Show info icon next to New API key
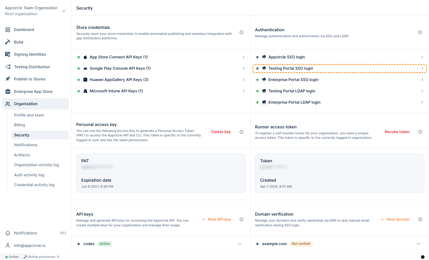The height and width of the screenshot is (260, 429). (242, 219)
